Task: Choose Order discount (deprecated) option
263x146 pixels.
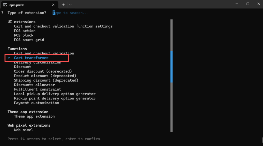Action: [43, 71]
